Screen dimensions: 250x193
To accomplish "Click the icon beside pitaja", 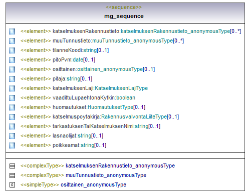I will [12, 79].
